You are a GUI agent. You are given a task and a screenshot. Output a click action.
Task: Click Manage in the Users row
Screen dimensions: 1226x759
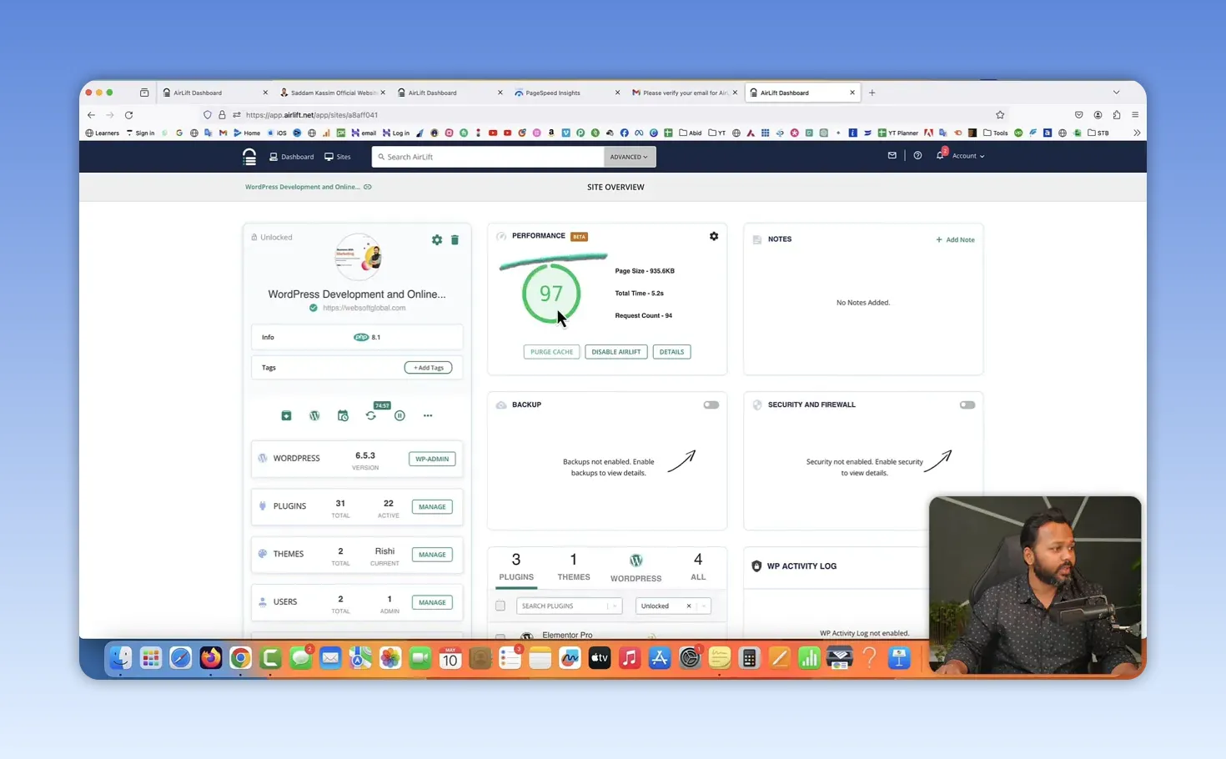(x=432, y=602)
